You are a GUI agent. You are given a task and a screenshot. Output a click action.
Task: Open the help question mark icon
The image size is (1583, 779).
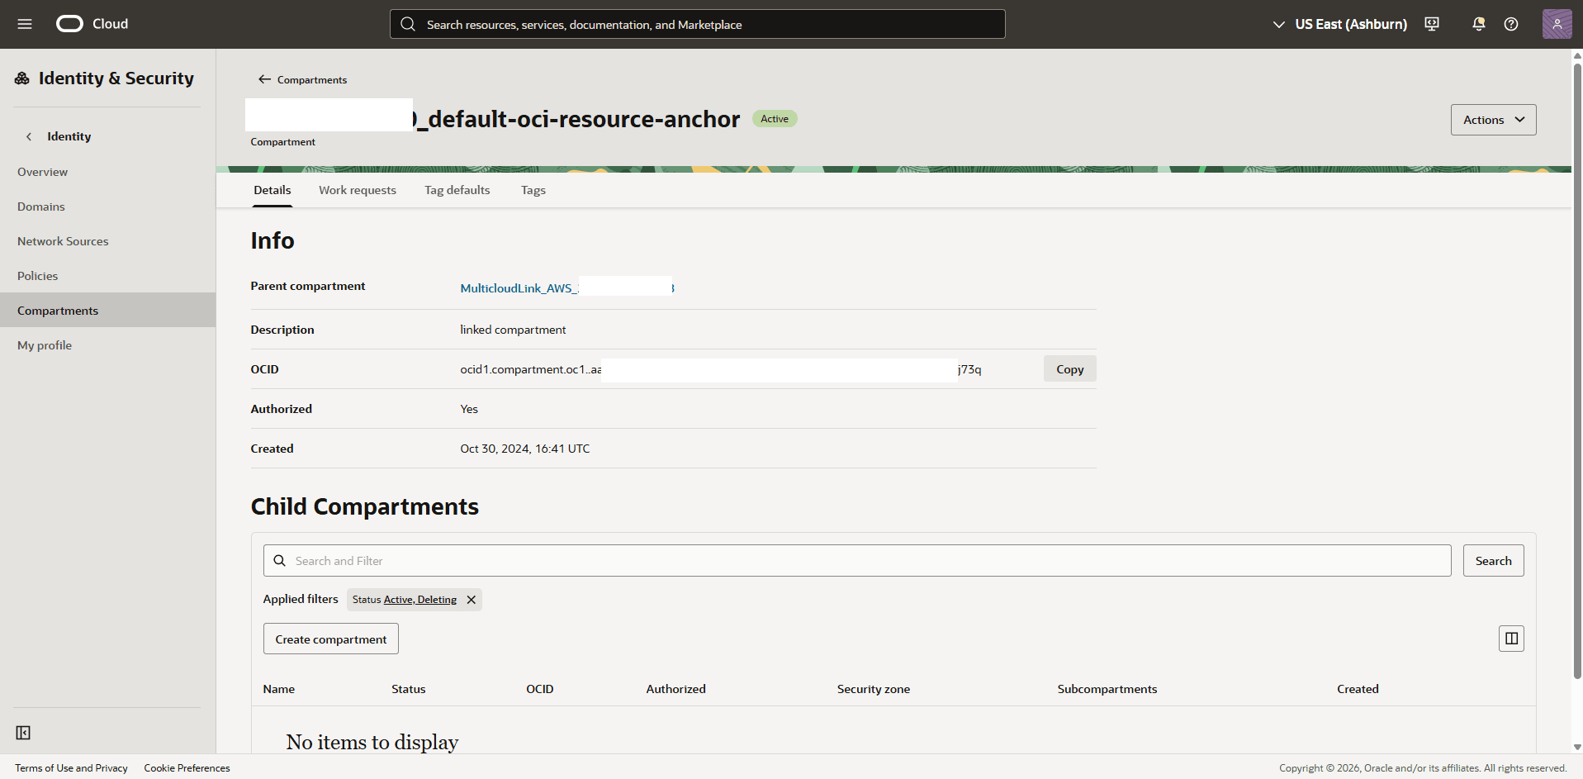1511,24
